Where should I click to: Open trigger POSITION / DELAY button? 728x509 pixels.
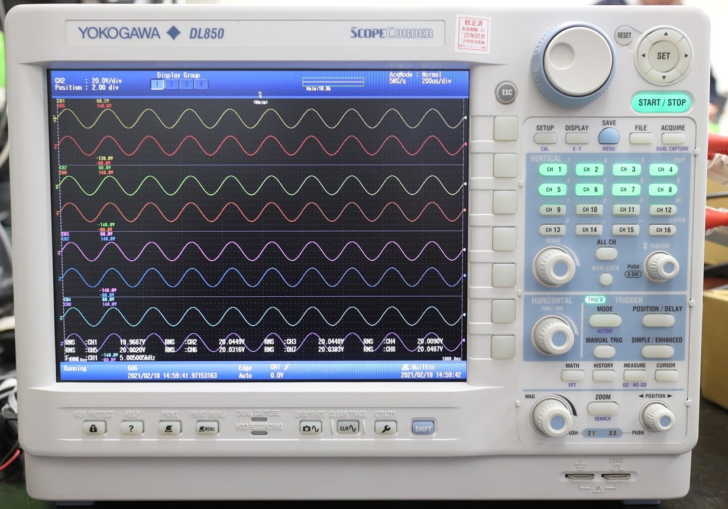tap(658, 320)
